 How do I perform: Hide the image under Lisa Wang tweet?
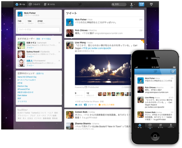[85, 51]
